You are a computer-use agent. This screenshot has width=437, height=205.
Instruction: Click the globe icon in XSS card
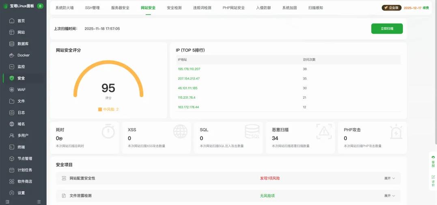coord(180,132)
